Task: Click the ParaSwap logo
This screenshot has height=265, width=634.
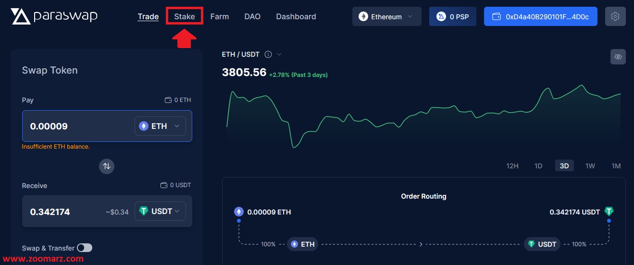Action: (54, 16)
